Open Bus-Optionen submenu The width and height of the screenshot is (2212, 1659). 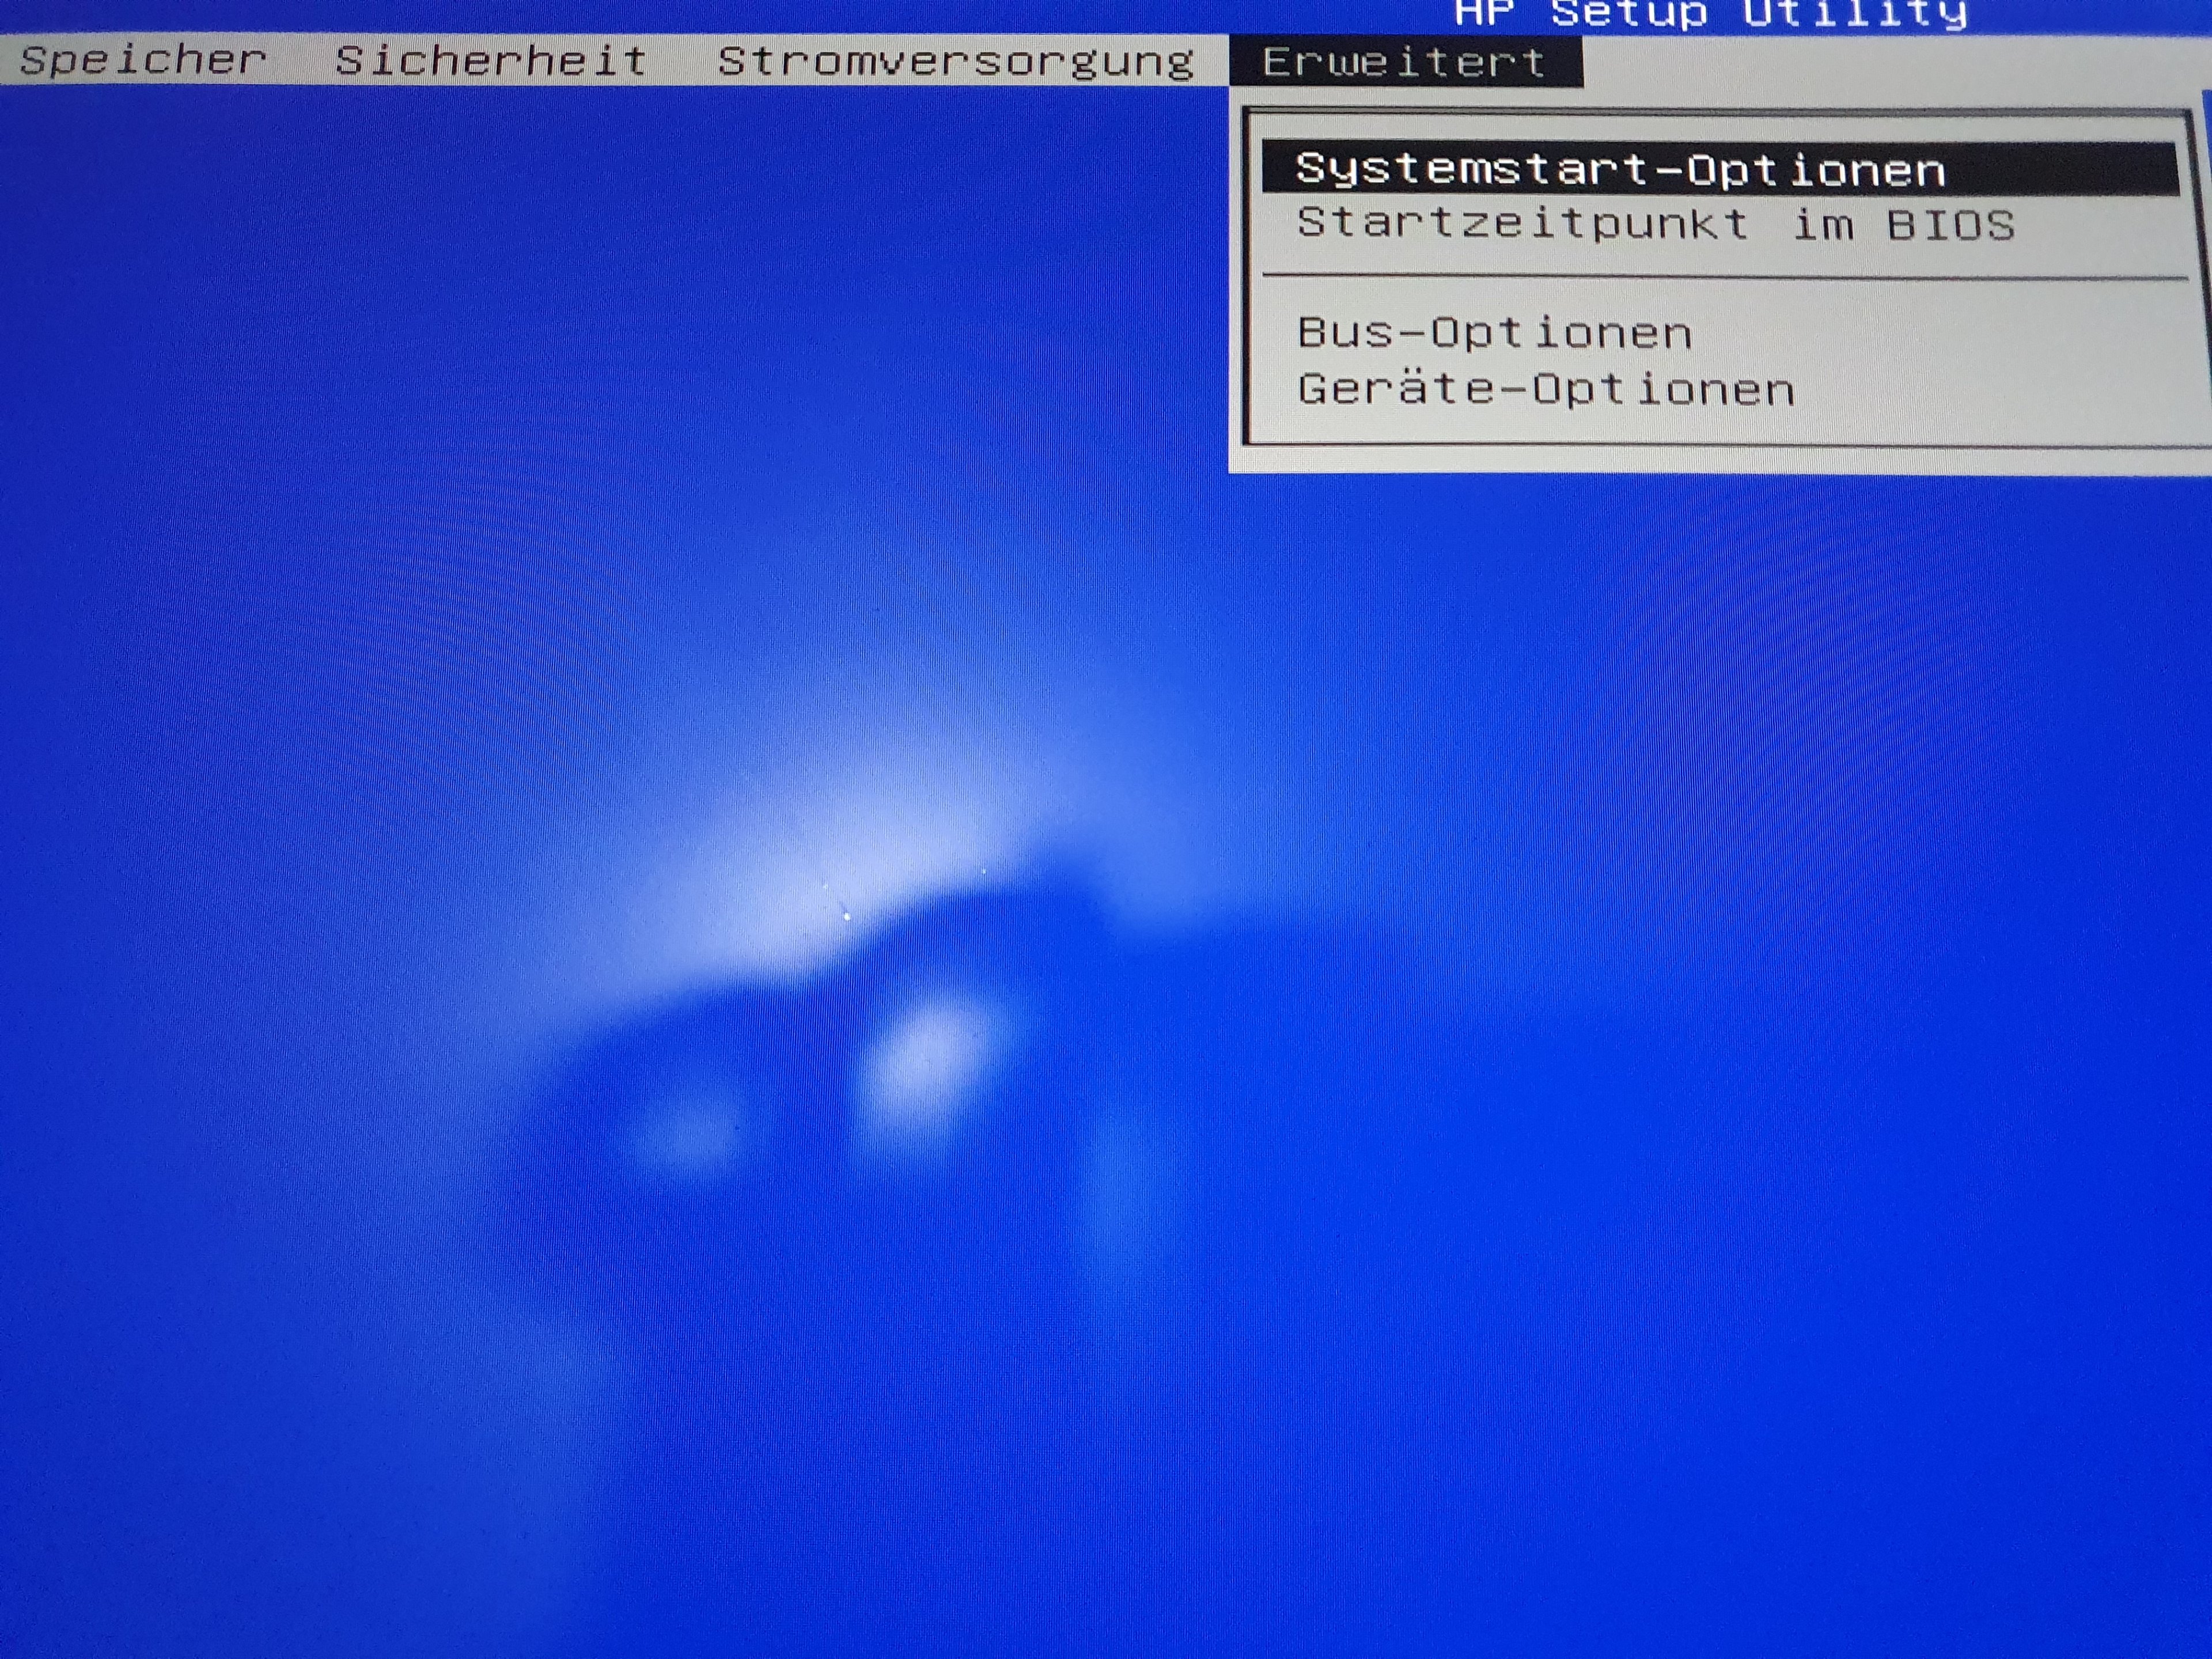(x=1494, y=333)
